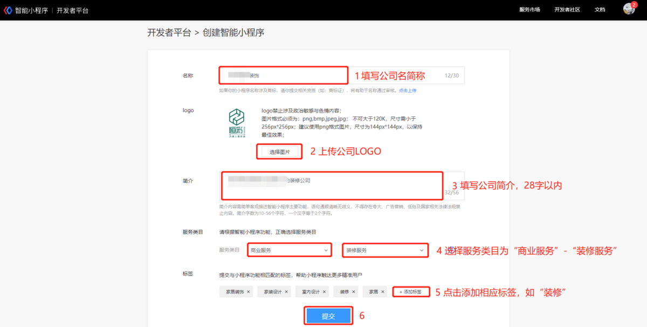Remove the 室内设计 tag
Viewport: 647px width, 327px height.
(x=325, y=292)
